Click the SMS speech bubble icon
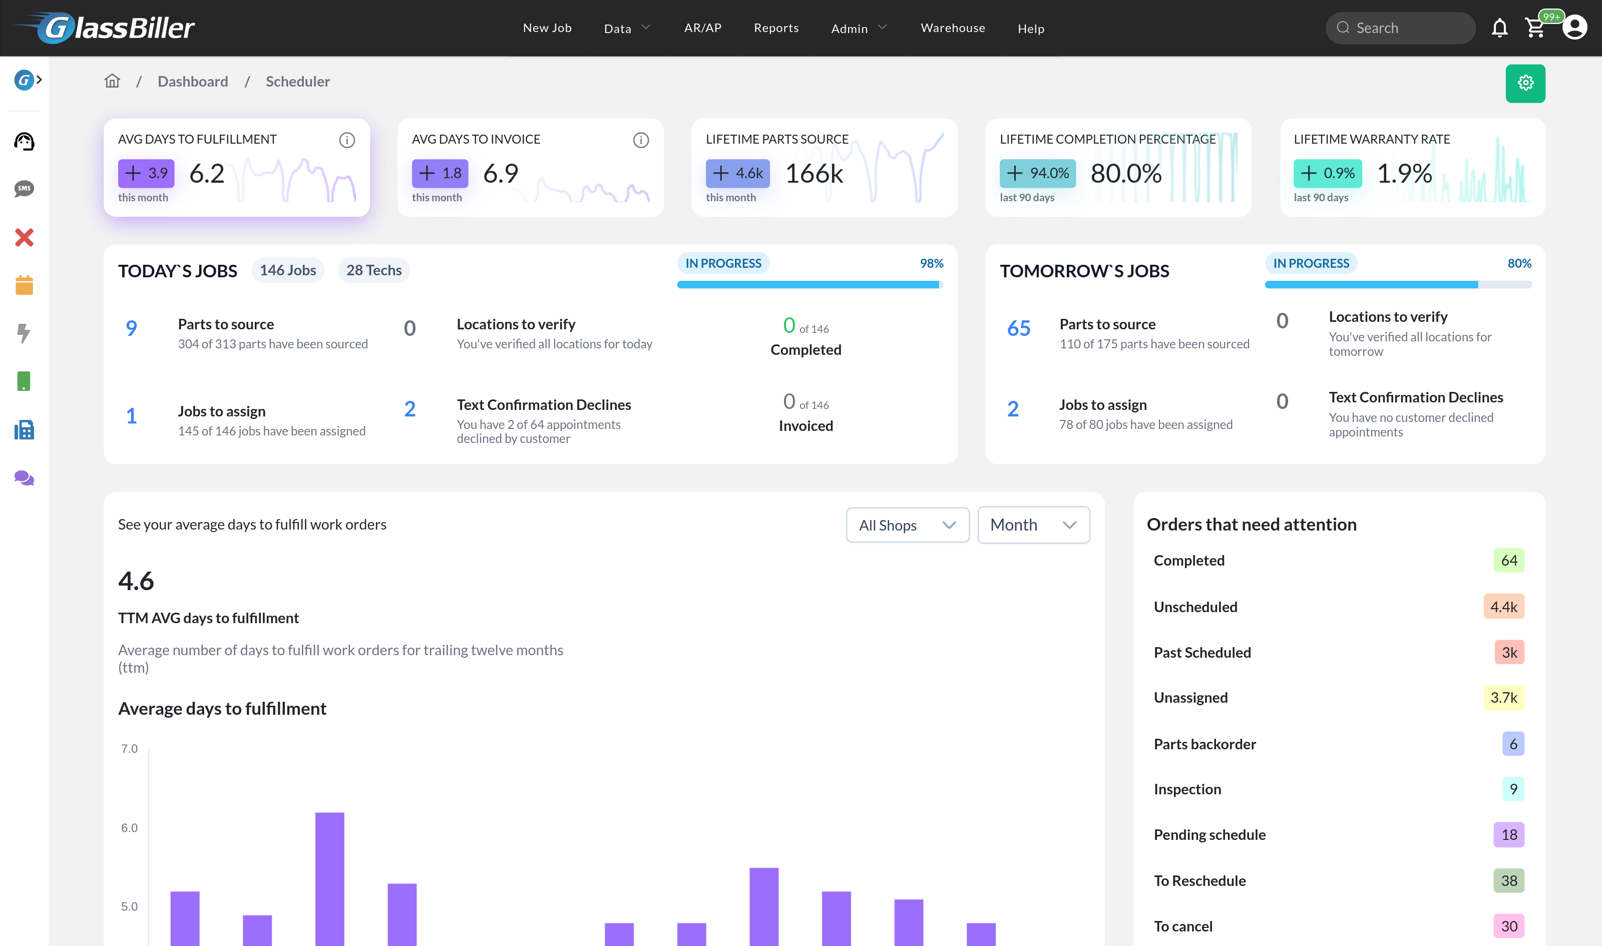 click(x=24, y=189)
